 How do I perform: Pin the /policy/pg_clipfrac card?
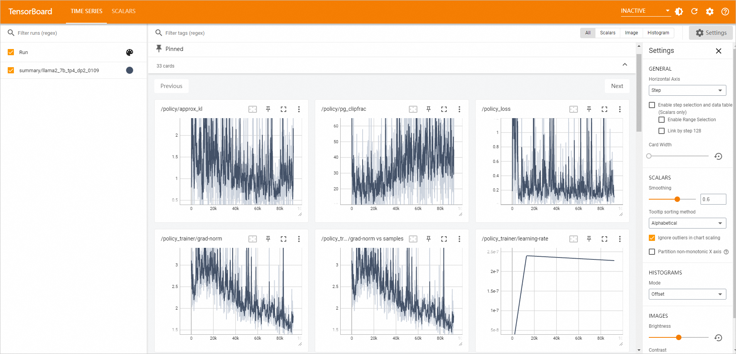429,109
